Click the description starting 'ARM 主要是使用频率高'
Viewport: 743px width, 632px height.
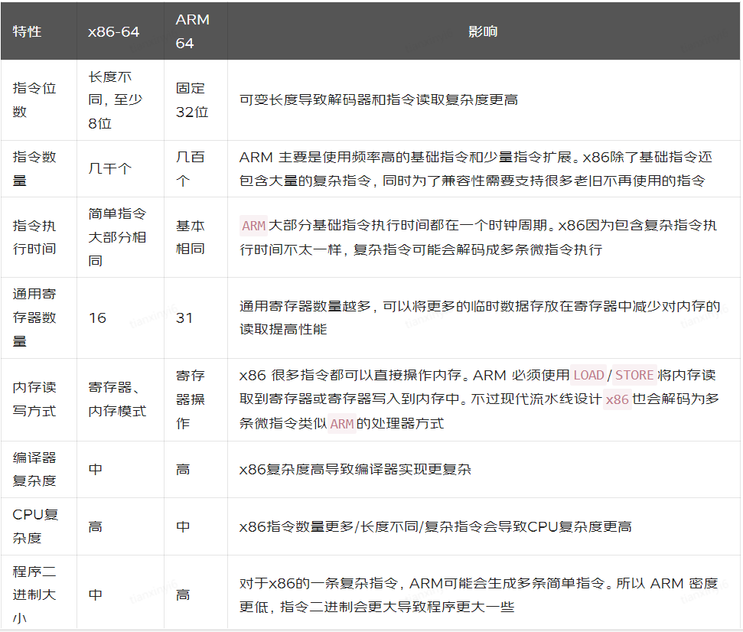click(x=476, y=168)
